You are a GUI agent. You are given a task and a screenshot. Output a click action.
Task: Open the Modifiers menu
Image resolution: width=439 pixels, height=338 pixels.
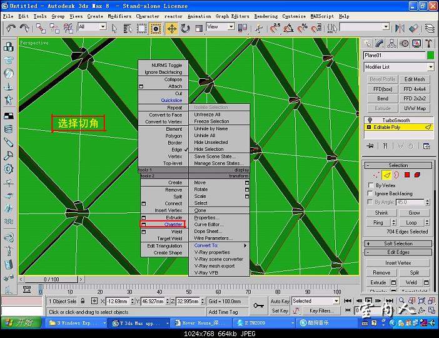pyautogui.click(x=119, y=16)
